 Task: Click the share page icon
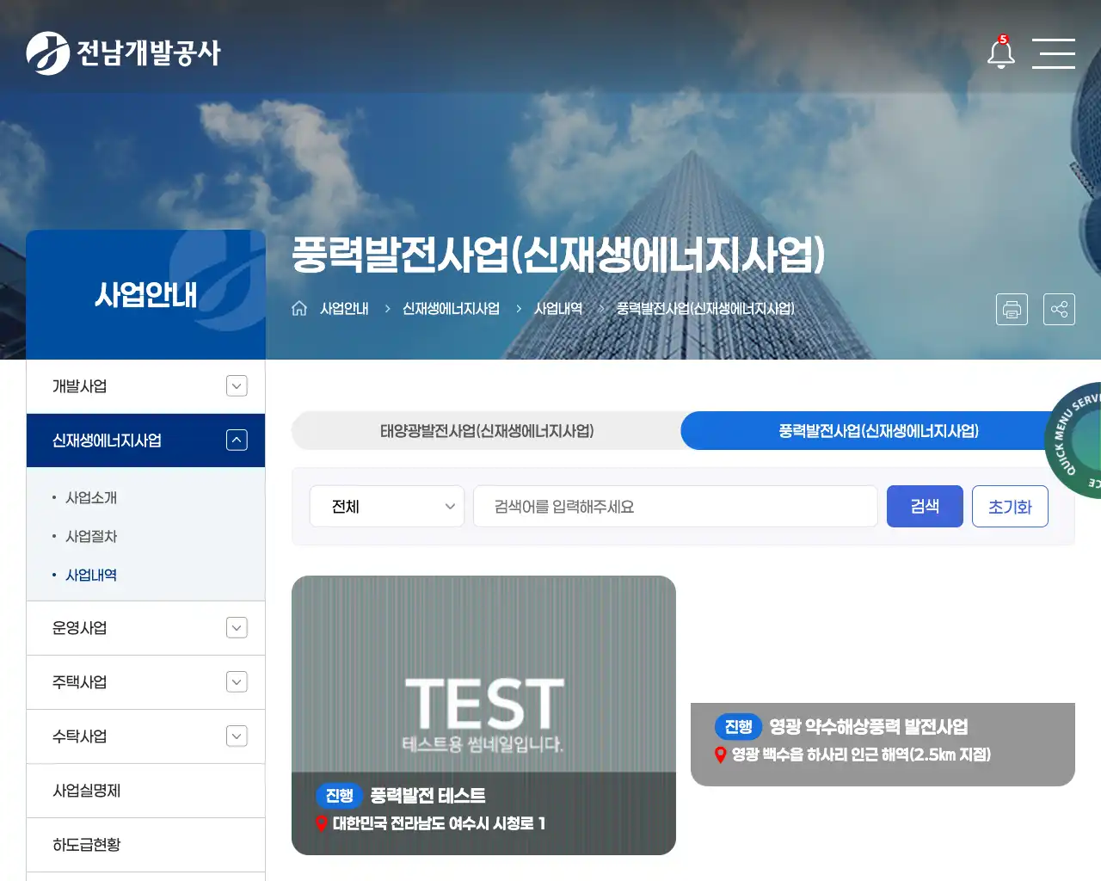1059,309
